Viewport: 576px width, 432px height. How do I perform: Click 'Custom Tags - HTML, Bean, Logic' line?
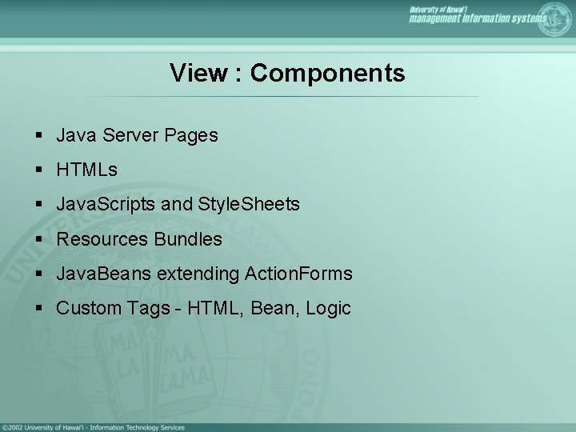point(203,309)
